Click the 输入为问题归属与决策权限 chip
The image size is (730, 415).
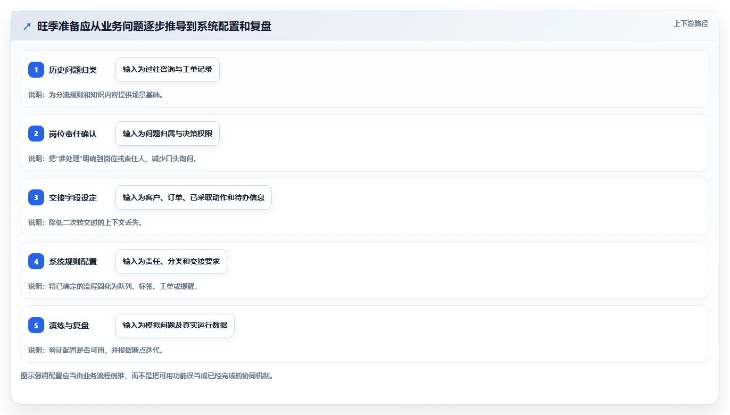click(168, 134)
